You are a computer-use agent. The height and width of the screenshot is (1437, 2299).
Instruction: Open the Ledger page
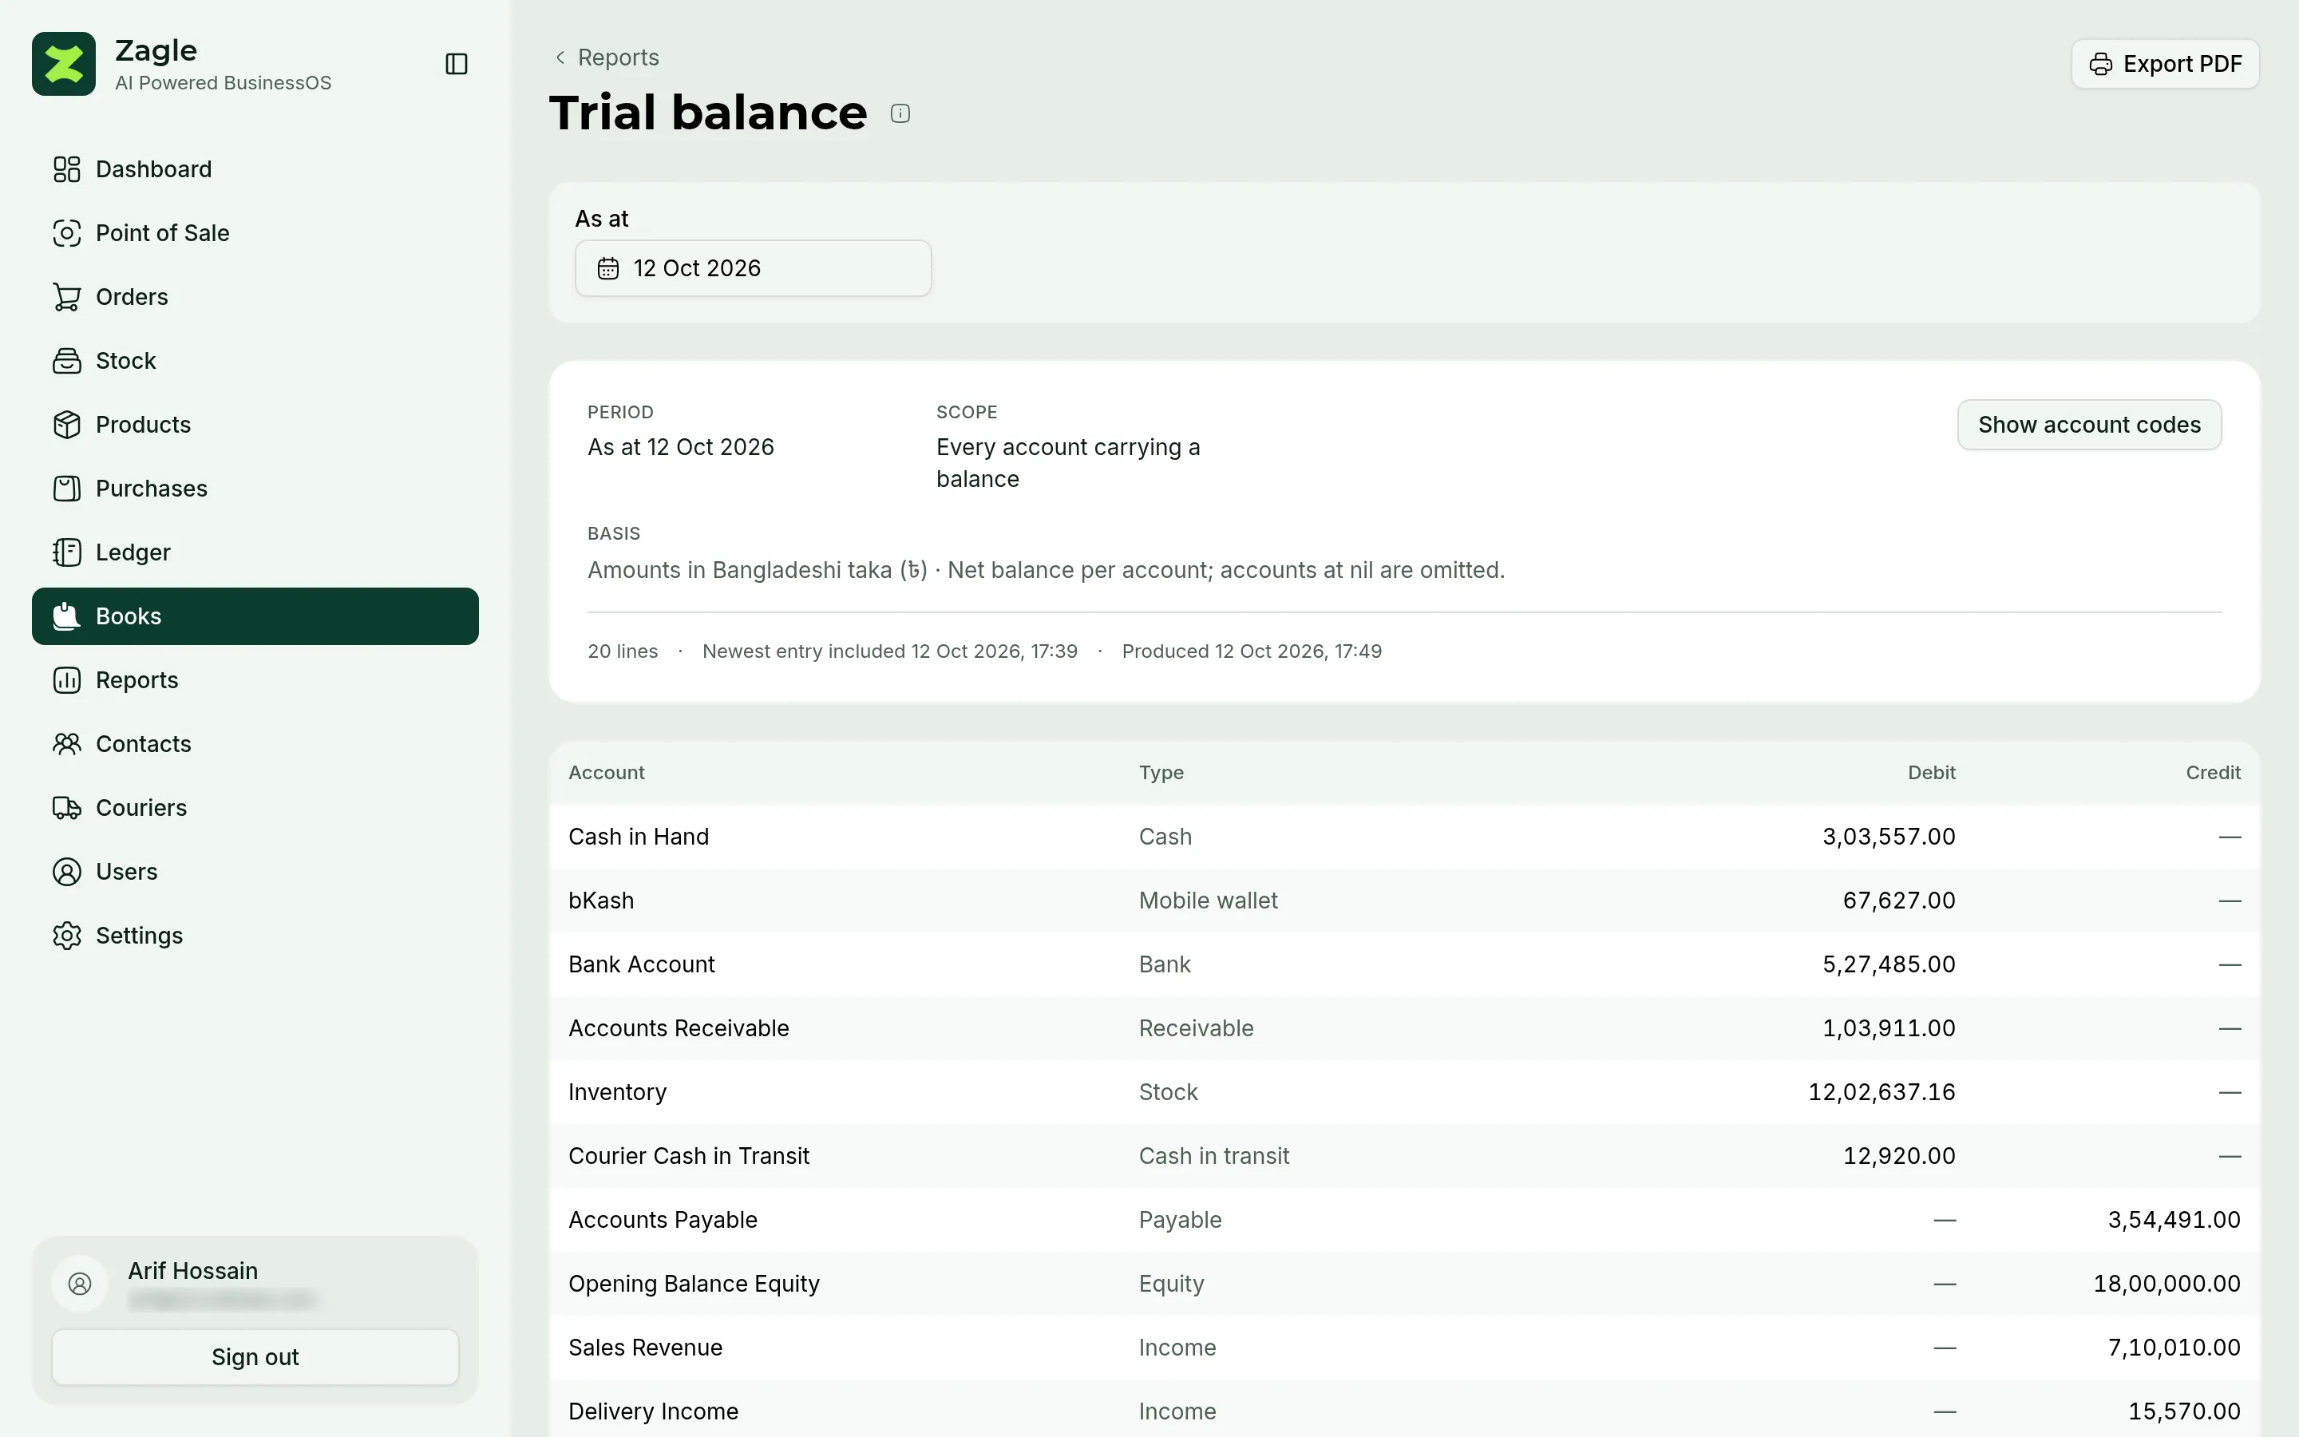[255, 552]
